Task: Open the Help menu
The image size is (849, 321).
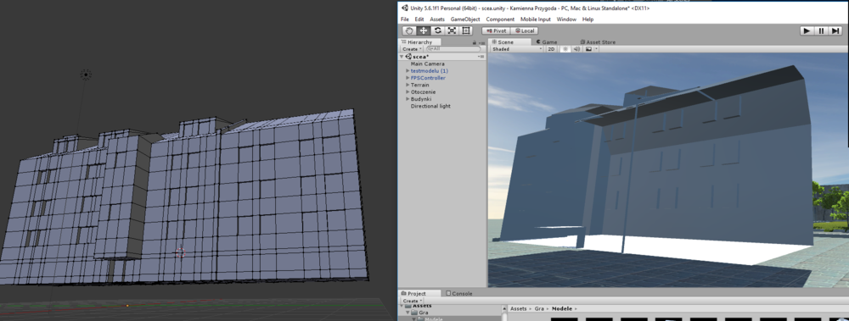Action: [588, 19]
